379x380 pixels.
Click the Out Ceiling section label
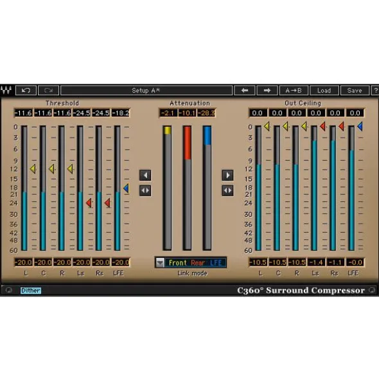coord(303,103)
